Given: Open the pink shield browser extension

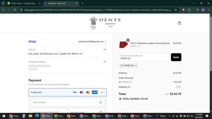Looking at the screenshot, I should point(183,10).
